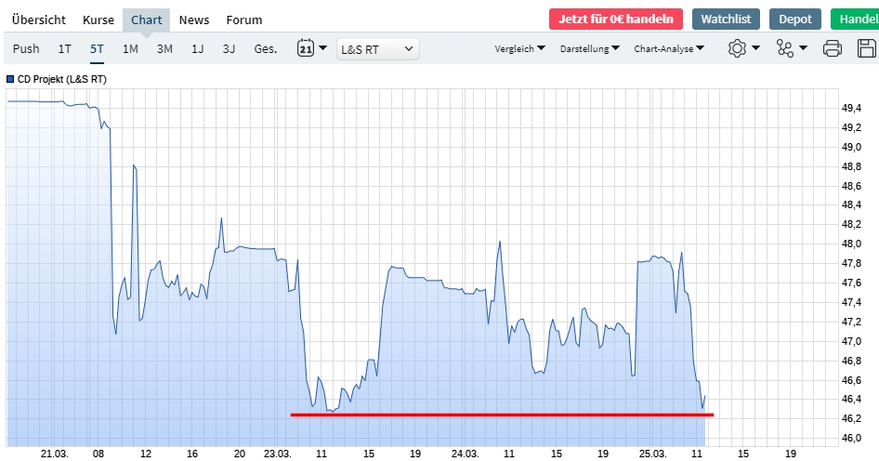Screen dimensions: 879x461
Task: Select the 1T time range
Action: (x=64, y=48)
